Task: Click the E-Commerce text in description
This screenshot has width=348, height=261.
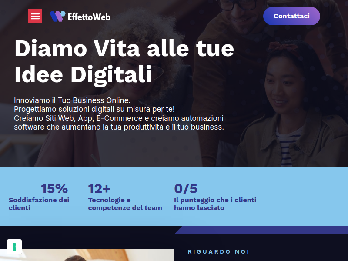Action: 119,118
